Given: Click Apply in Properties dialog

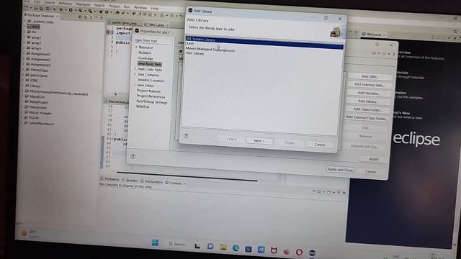Looking at the screenshot, I should [x=373, y=159].
